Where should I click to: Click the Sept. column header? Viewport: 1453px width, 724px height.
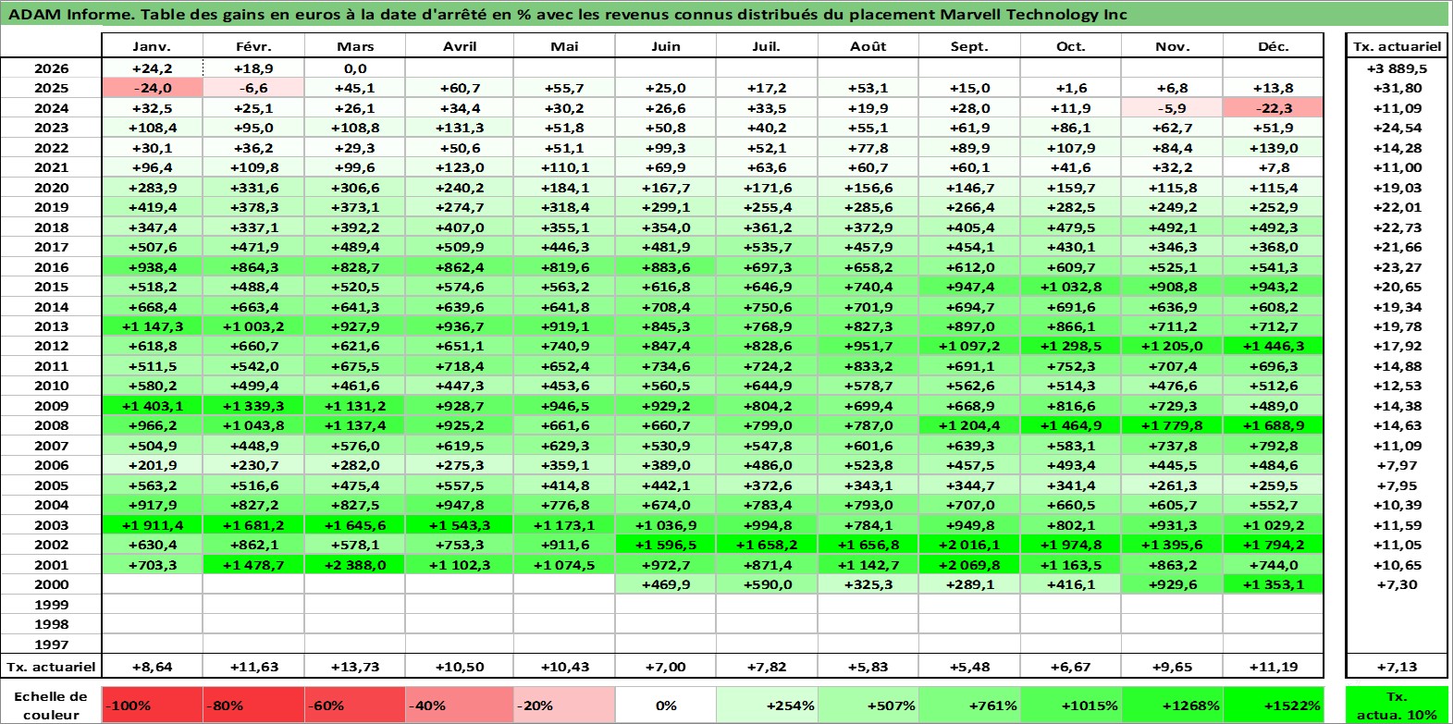click(x=969, y=46)
